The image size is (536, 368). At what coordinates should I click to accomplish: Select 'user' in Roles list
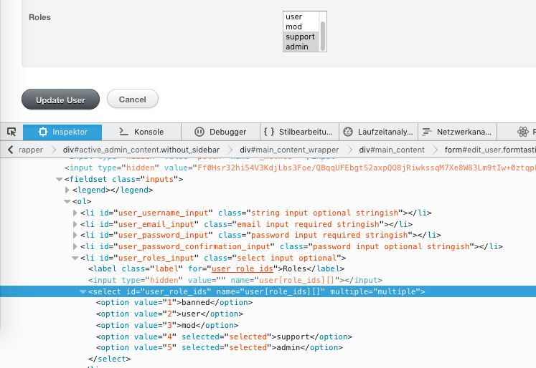pos(301,16)
